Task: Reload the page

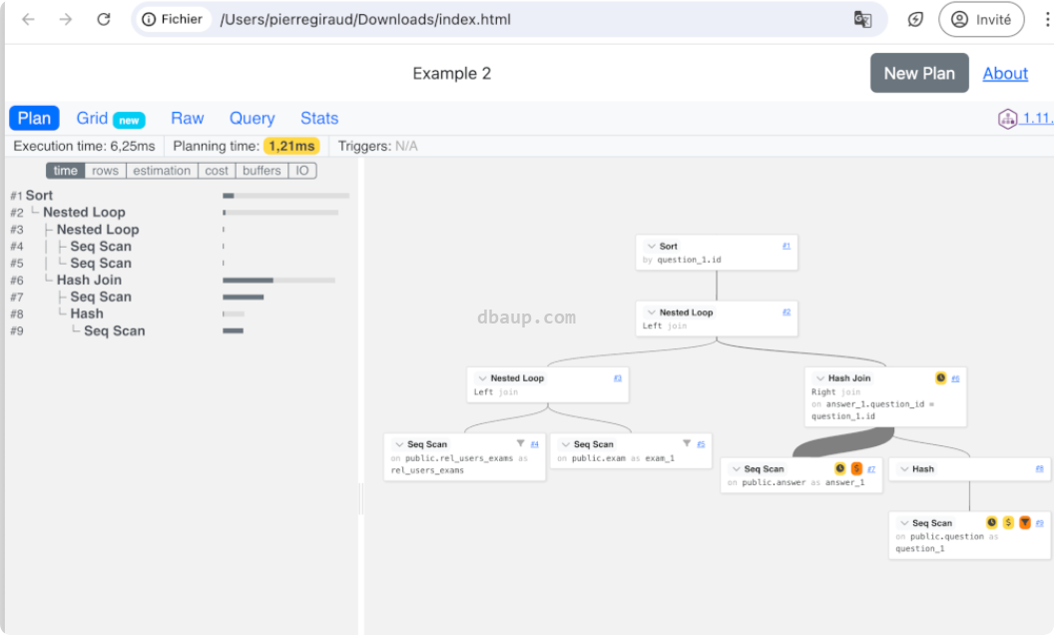Action: (104, 20)
